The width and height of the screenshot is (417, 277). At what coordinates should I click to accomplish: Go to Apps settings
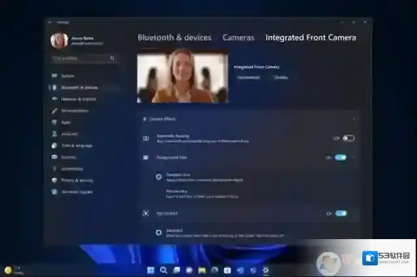[66, 122]
